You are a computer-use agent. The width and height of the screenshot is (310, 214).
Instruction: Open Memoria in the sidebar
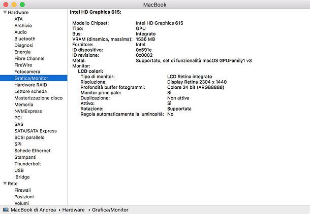pos(24,104)
